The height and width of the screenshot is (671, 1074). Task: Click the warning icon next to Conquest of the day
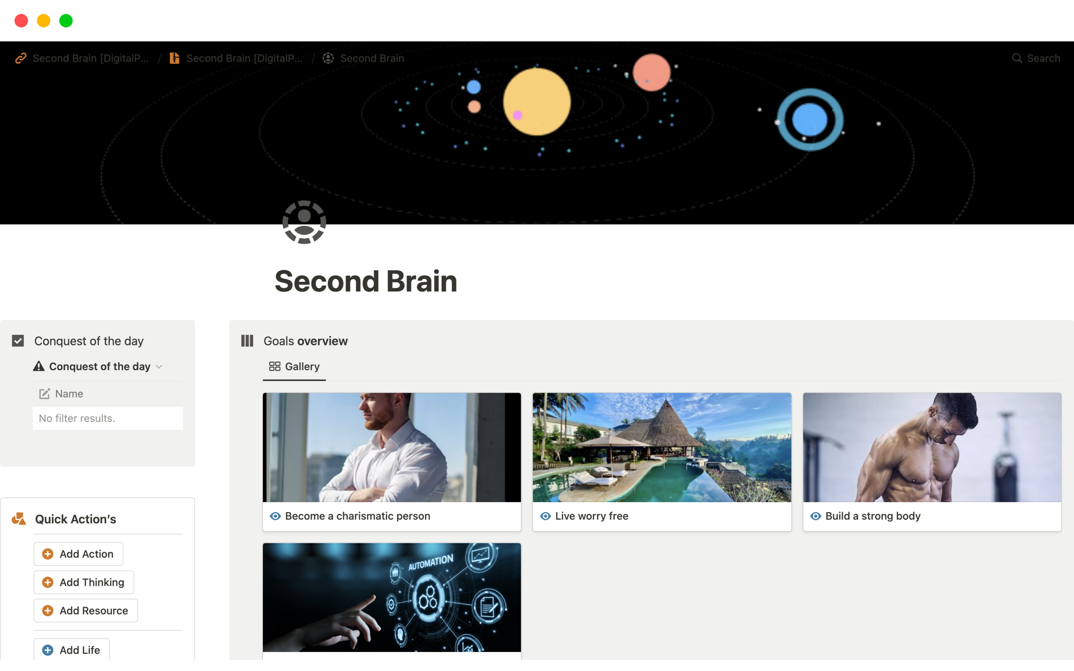coord(37,366)
